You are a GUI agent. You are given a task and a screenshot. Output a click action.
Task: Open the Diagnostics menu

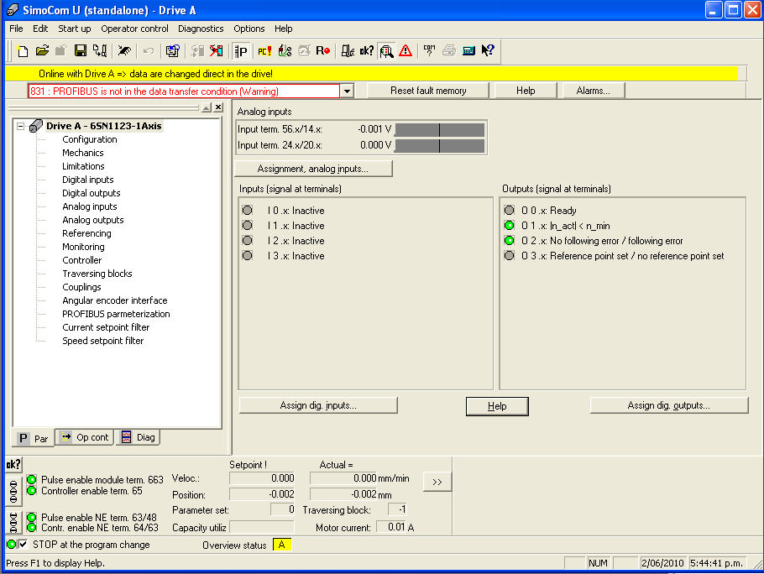point(201,29)
